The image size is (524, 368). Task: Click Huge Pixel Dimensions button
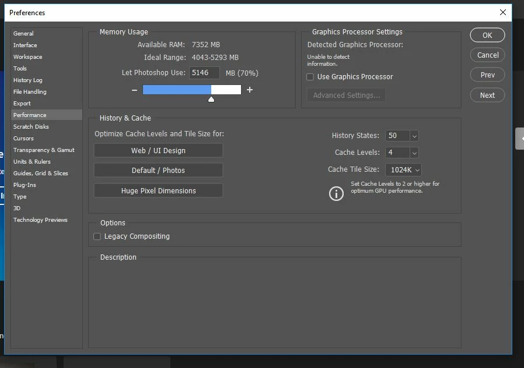click(x=158, y=190)
